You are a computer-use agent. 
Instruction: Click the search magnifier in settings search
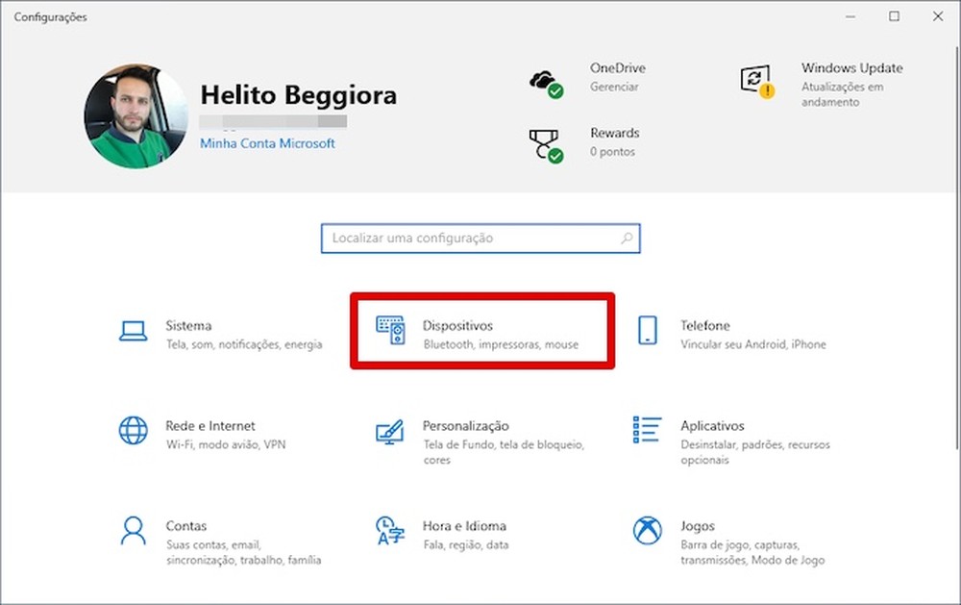(626, 238)
